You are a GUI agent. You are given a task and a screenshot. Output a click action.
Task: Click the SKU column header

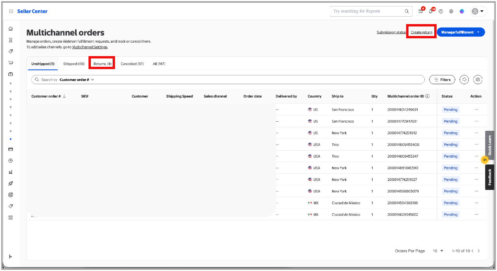click(x=85, y=96)
